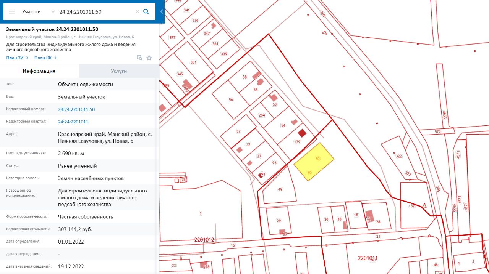Select parcel 32 on the map
This screenshot has width=489, height=274.
point(248,144)
